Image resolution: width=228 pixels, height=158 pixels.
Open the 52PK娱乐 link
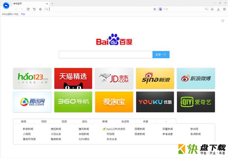click(x=84, y=139)
